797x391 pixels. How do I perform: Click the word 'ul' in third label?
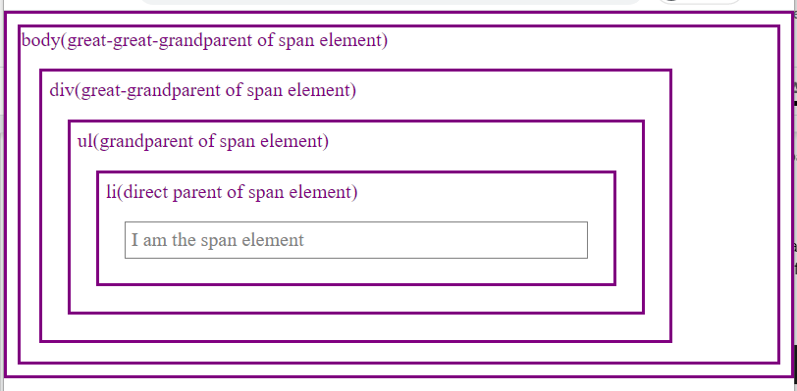[84, 142]
